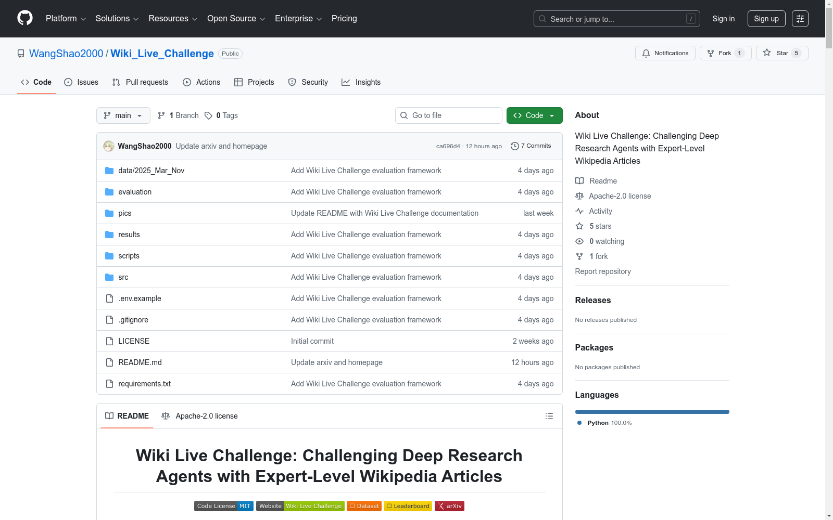Open the Initial commit message link
This screenshot has height=520, width=833.
point(312,341)
